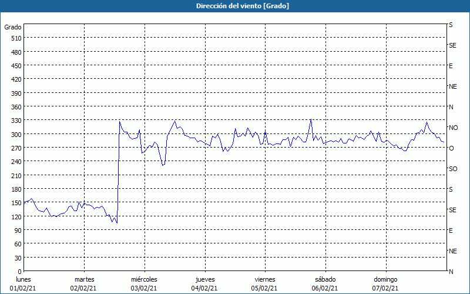Click the 'viernes' day label
This screenshot has width=470, height=294.
coord(265,279)
